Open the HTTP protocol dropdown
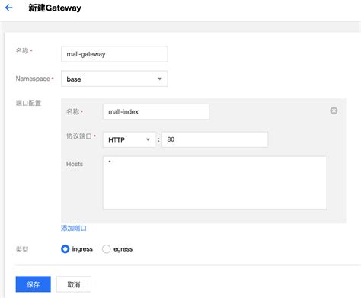The width and height of the screenshot is (361, 298). [129, 139]
